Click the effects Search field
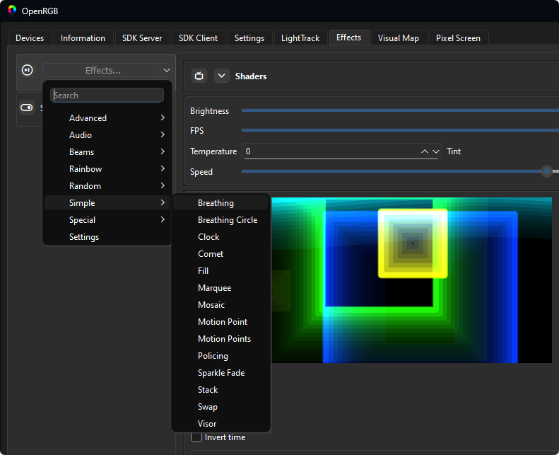This screenshot has height=455, width=559. (107, 96)
